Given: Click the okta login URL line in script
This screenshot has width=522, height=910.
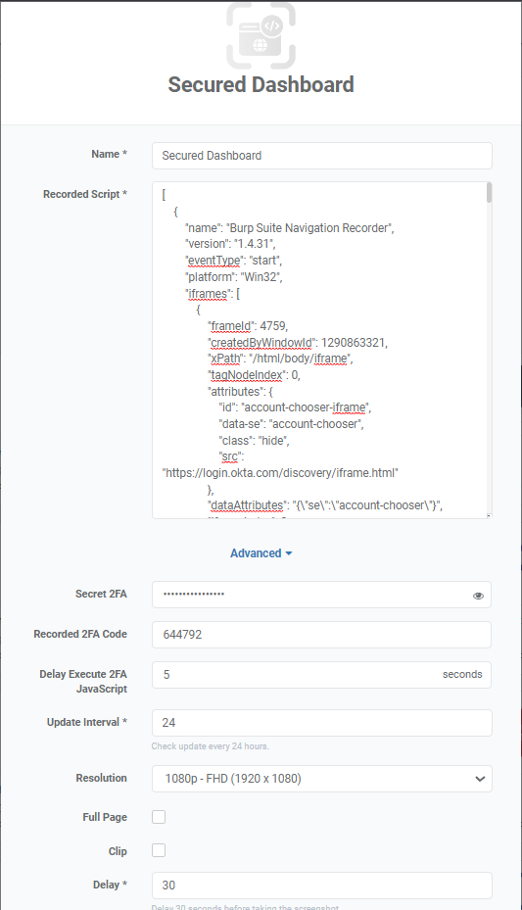Looking at the screenshot, I should (280, 473).
